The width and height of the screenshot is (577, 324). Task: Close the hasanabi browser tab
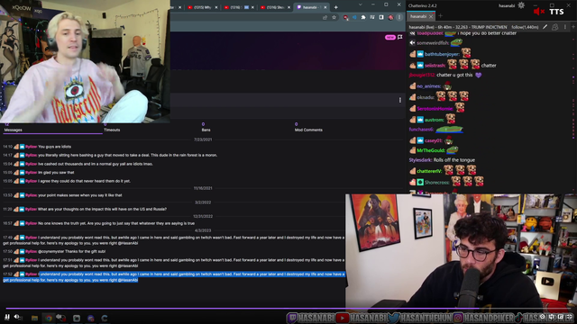(325, 7)
